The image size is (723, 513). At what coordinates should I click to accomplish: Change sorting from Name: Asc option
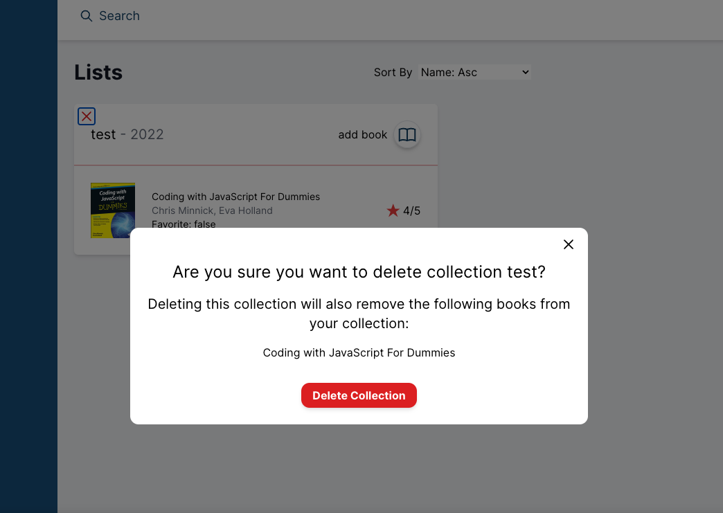tap(474, 71)
